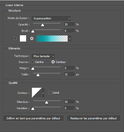
Task: Select the solid color radio button
Action: [15, 38]
